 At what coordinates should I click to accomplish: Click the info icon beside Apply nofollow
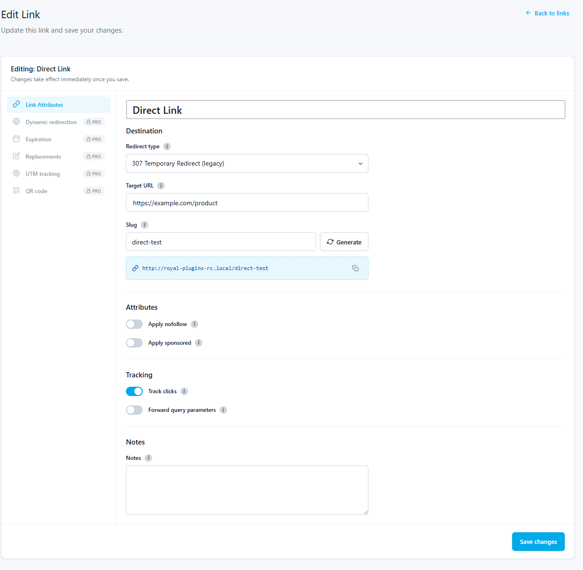tap(194, 324)
